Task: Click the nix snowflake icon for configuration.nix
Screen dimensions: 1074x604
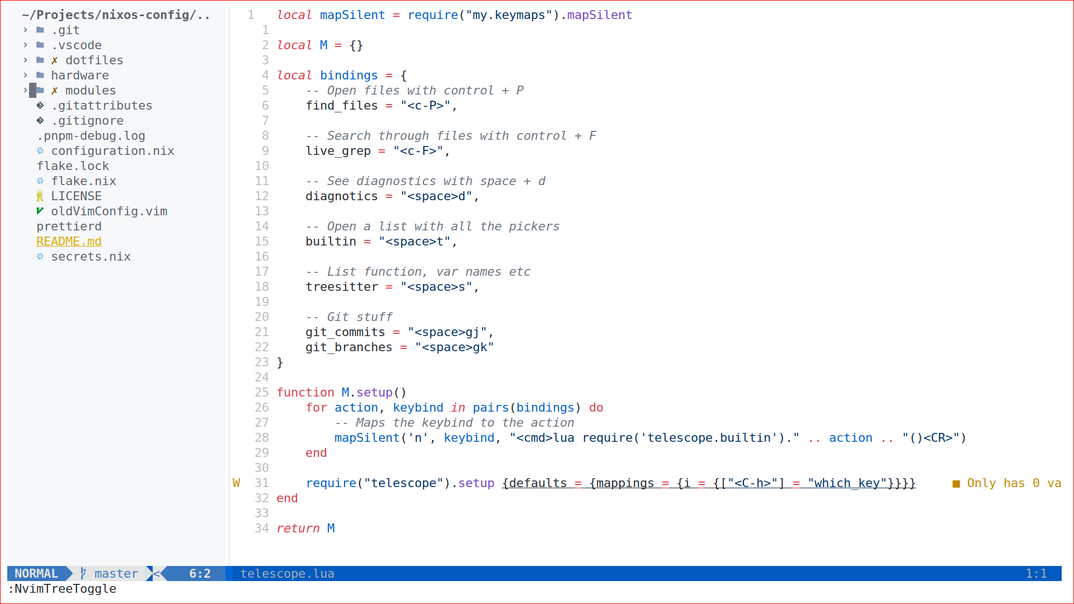Action: pyautogui.click(x=40, y=150)
